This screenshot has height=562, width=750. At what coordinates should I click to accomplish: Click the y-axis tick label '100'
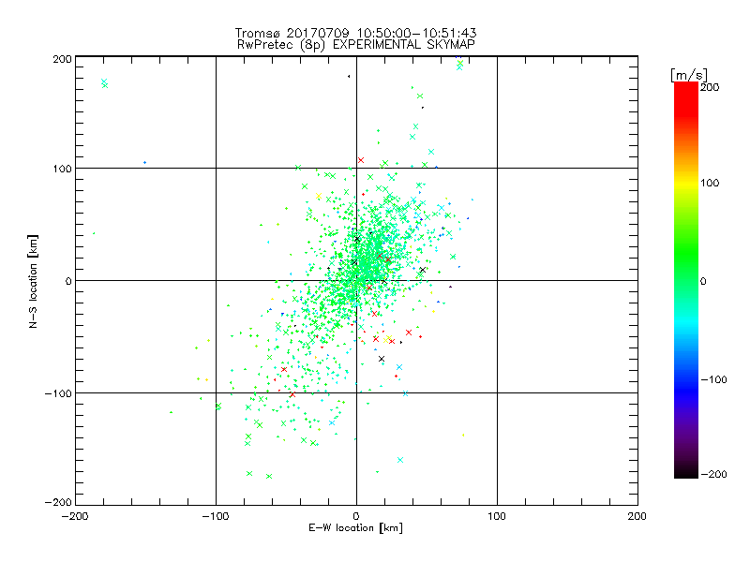pos(62,170)
